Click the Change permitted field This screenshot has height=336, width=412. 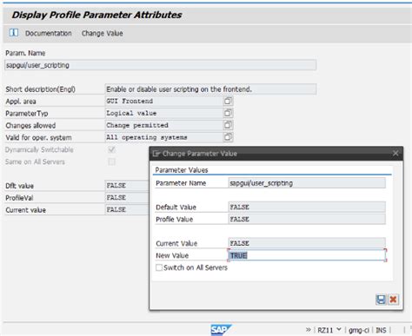[x=163, y=125]
